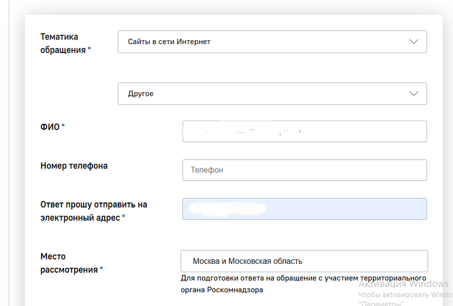Open the 'Москва и Московская область' selector
Screen dimensions: 453x306
tap(304, 261)
